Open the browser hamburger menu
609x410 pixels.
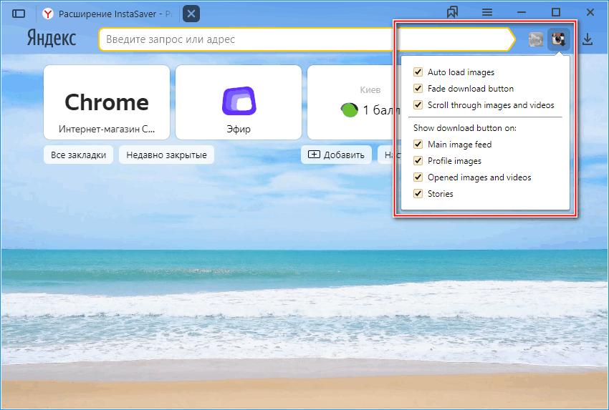pos(487,12)
